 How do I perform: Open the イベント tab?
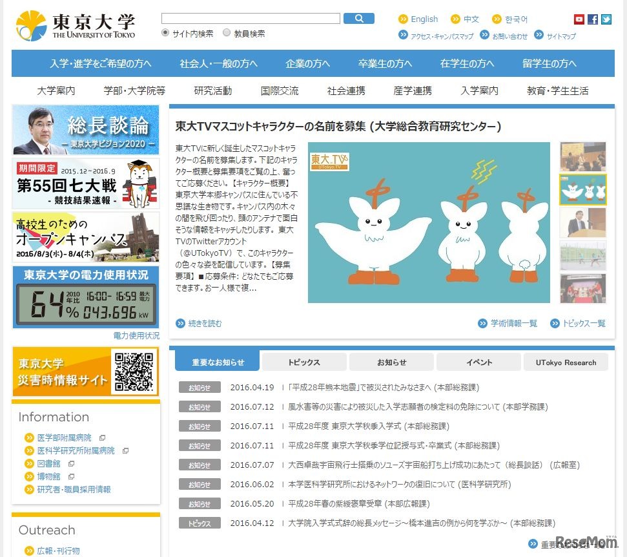478,362
